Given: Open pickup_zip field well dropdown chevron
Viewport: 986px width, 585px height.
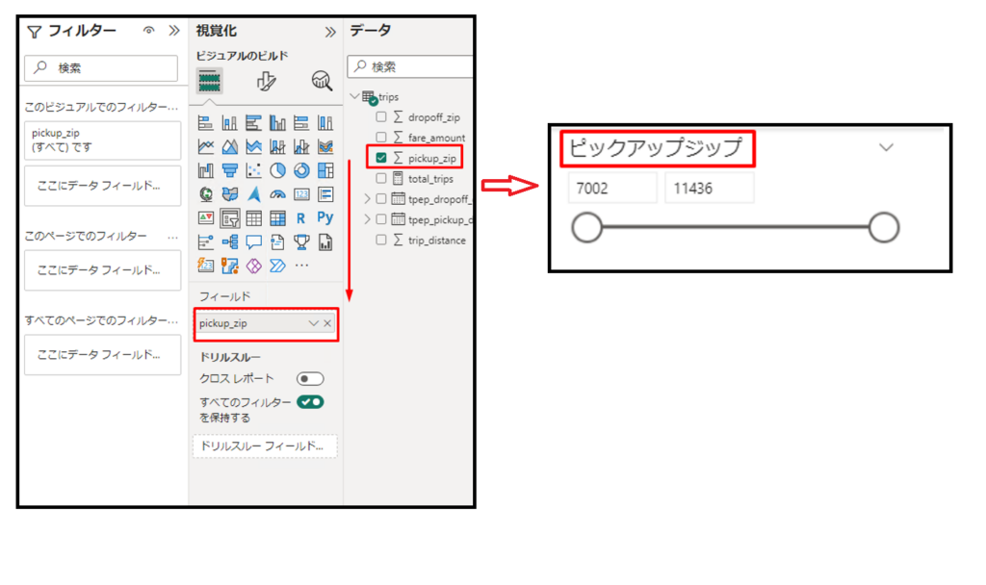Looking at the screenshot, I should (x=313, y=323).
